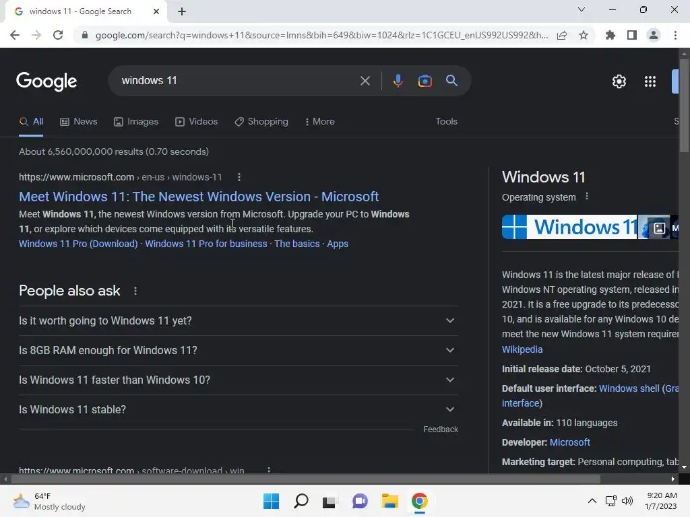Open the Chrome profile avatar

[x=654, y=35]
